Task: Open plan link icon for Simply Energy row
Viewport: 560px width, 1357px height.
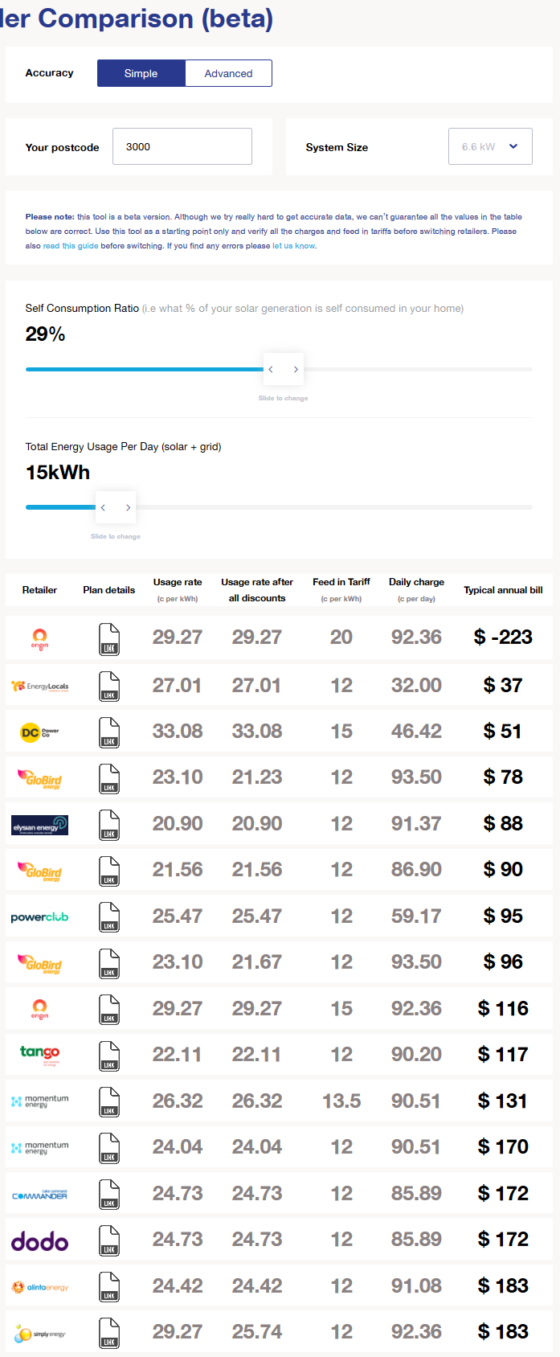Action: coord(109,1333)
